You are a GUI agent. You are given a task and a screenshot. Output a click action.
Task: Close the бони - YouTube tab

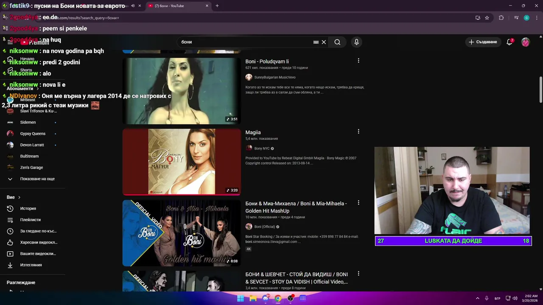point(207,6)
